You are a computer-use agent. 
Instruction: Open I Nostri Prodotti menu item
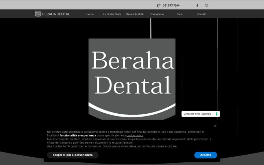(135, 14)
